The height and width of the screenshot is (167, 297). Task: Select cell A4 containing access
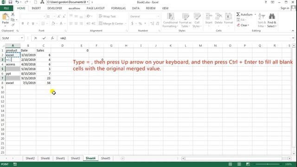point(13,64)
